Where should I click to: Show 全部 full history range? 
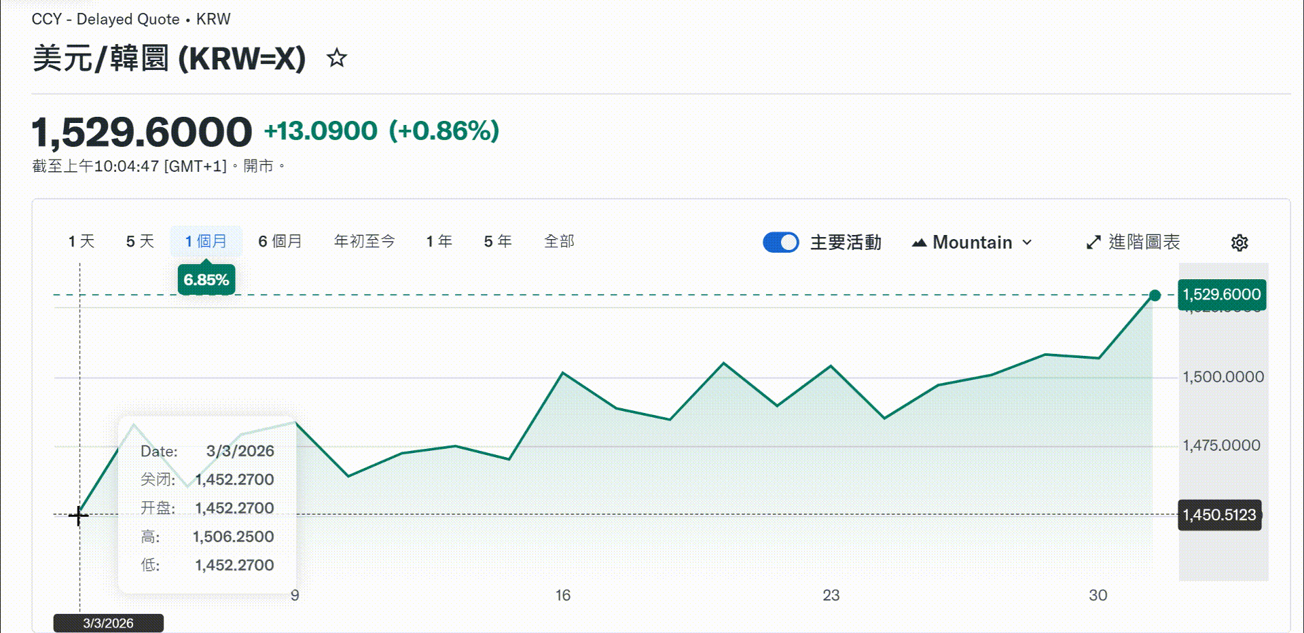[x=559, y=241]
